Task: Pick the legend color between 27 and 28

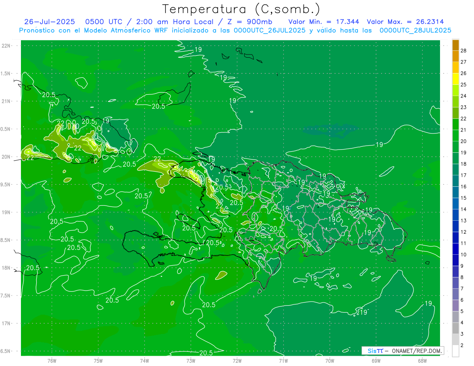Action: 455,56
